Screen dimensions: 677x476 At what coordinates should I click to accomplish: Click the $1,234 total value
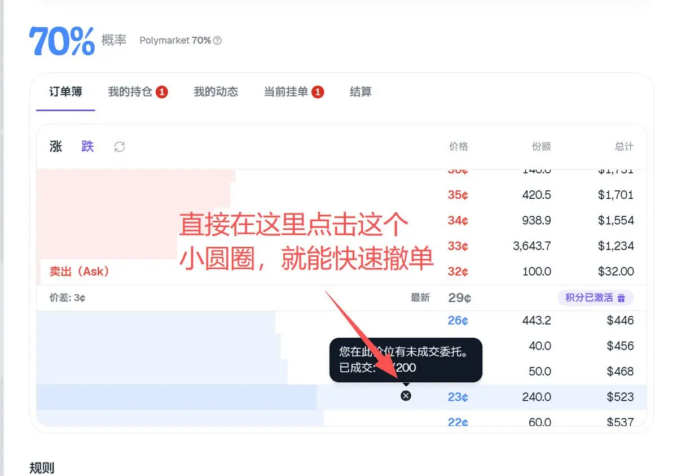(616, 246)
